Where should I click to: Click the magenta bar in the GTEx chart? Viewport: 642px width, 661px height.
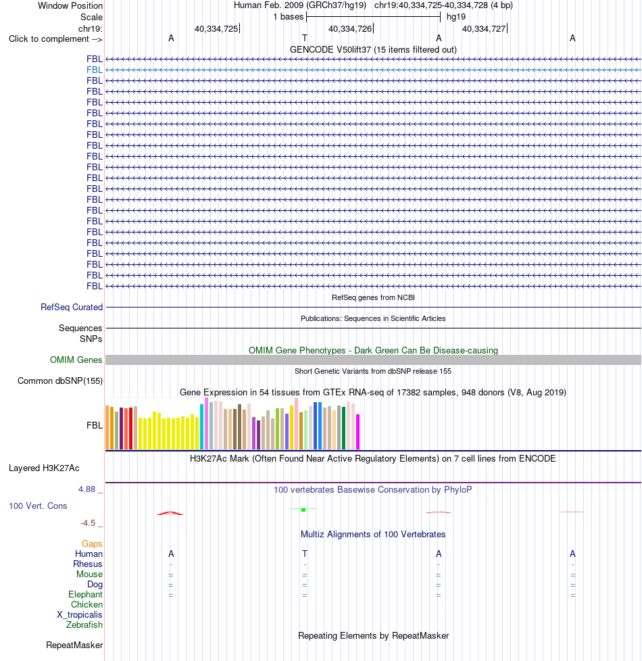(x=358, y=432)
